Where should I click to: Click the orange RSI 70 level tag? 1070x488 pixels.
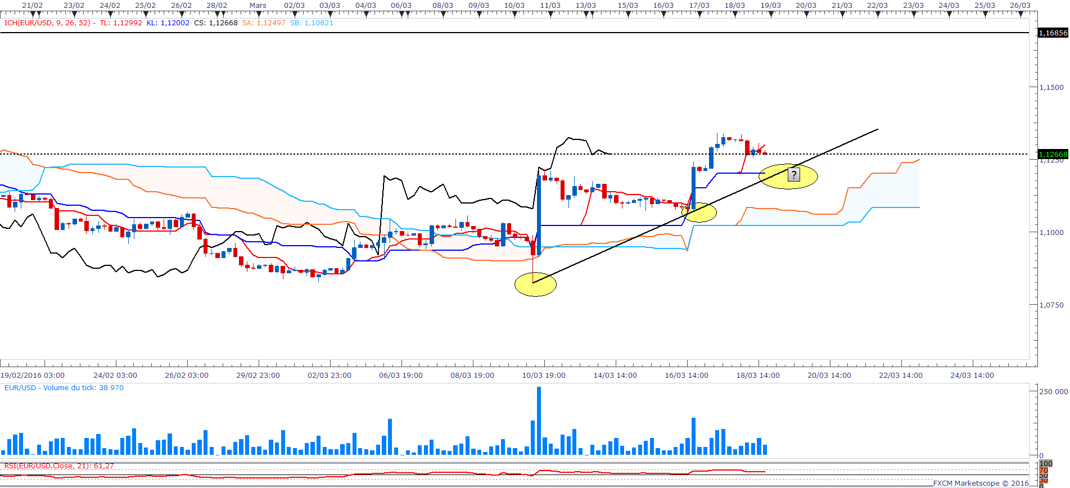(x=1043, y=471)
